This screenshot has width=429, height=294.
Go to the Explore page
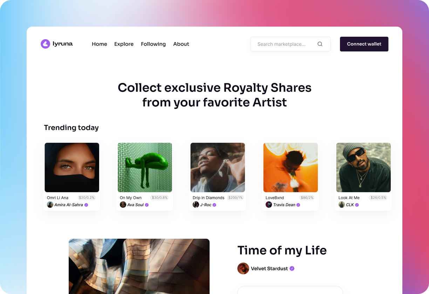coord(124,44)
